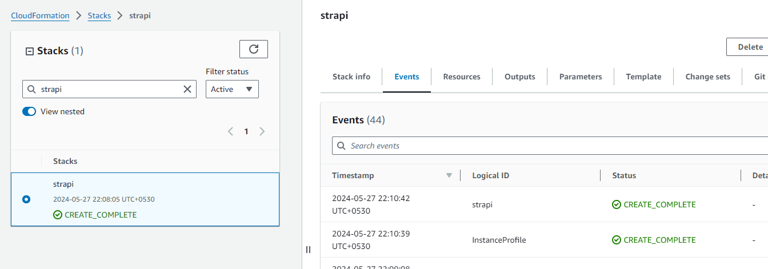Click the 22:10:42 event timestamp
Screen dimensions: 768x269
click(x=371, y=204)
